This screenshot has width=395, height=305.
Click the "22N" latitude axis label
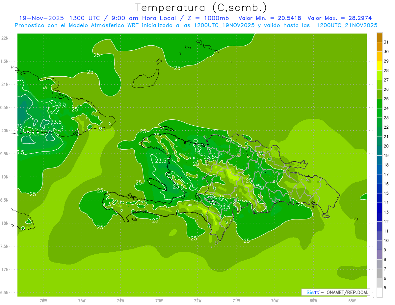click(x=5, y=38)
